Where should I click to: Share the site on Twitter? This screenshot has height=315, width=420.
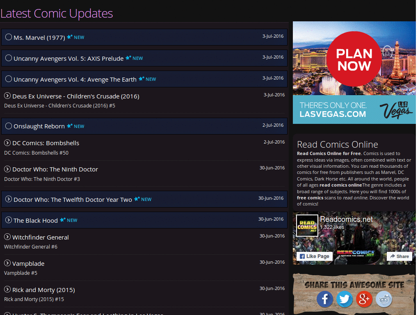pyautogui.click(x=345, y=299)
